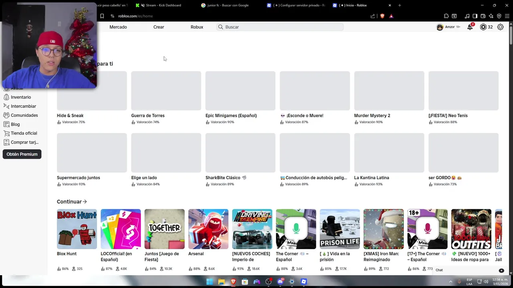Toggle the browser sidebar panel icon
Screen dimensions: 513x288
(475, 16)
